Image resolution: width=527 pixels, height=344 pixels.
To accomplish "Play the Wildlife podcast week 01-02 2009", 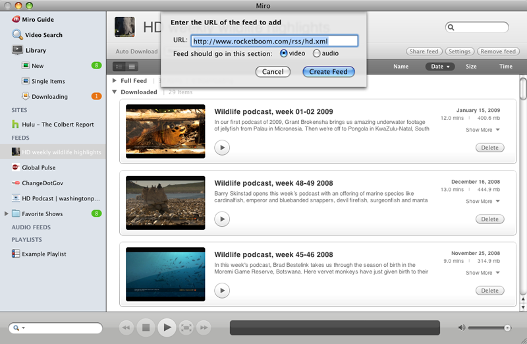I will coord(222,148).
